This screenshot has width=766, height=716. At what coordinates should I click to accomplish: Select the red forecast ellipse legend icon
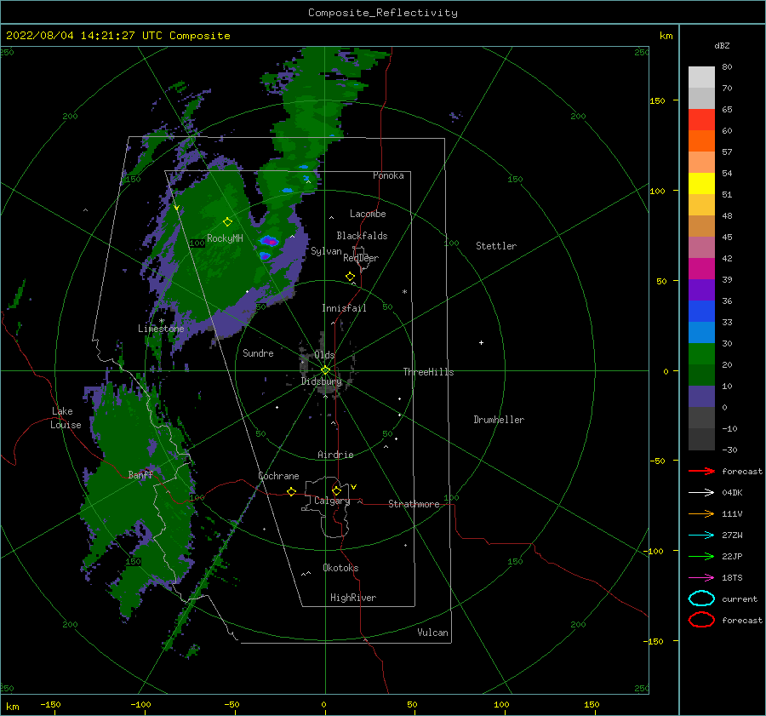coord(701,620)
